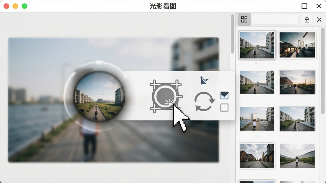The height and width of the screenshot is (183, 326).
Task: Open third-row left riverside walker thumbnail
Action: pos(257,119)
